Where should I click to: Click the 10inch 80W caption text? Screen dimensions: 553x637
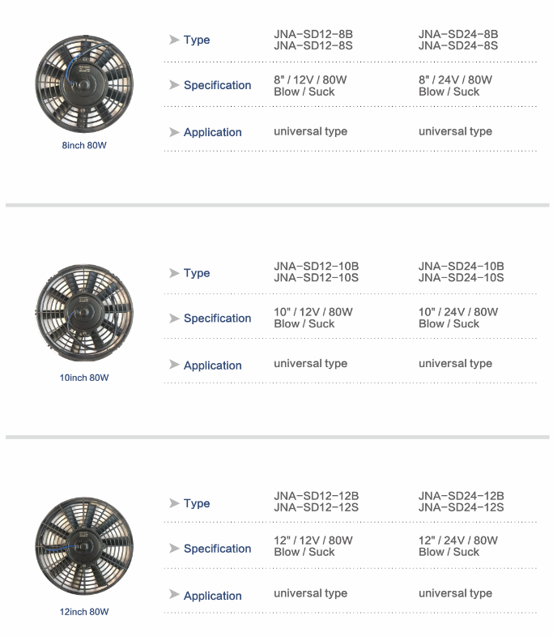[84, 378]
